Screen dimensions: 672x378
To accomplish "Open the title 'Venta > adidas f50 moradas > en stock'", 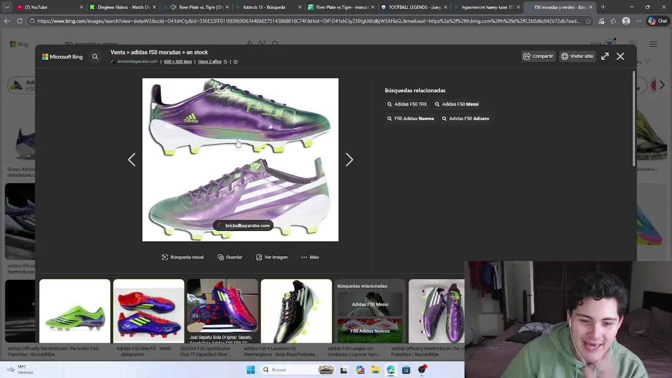I will tap(159, 52).
